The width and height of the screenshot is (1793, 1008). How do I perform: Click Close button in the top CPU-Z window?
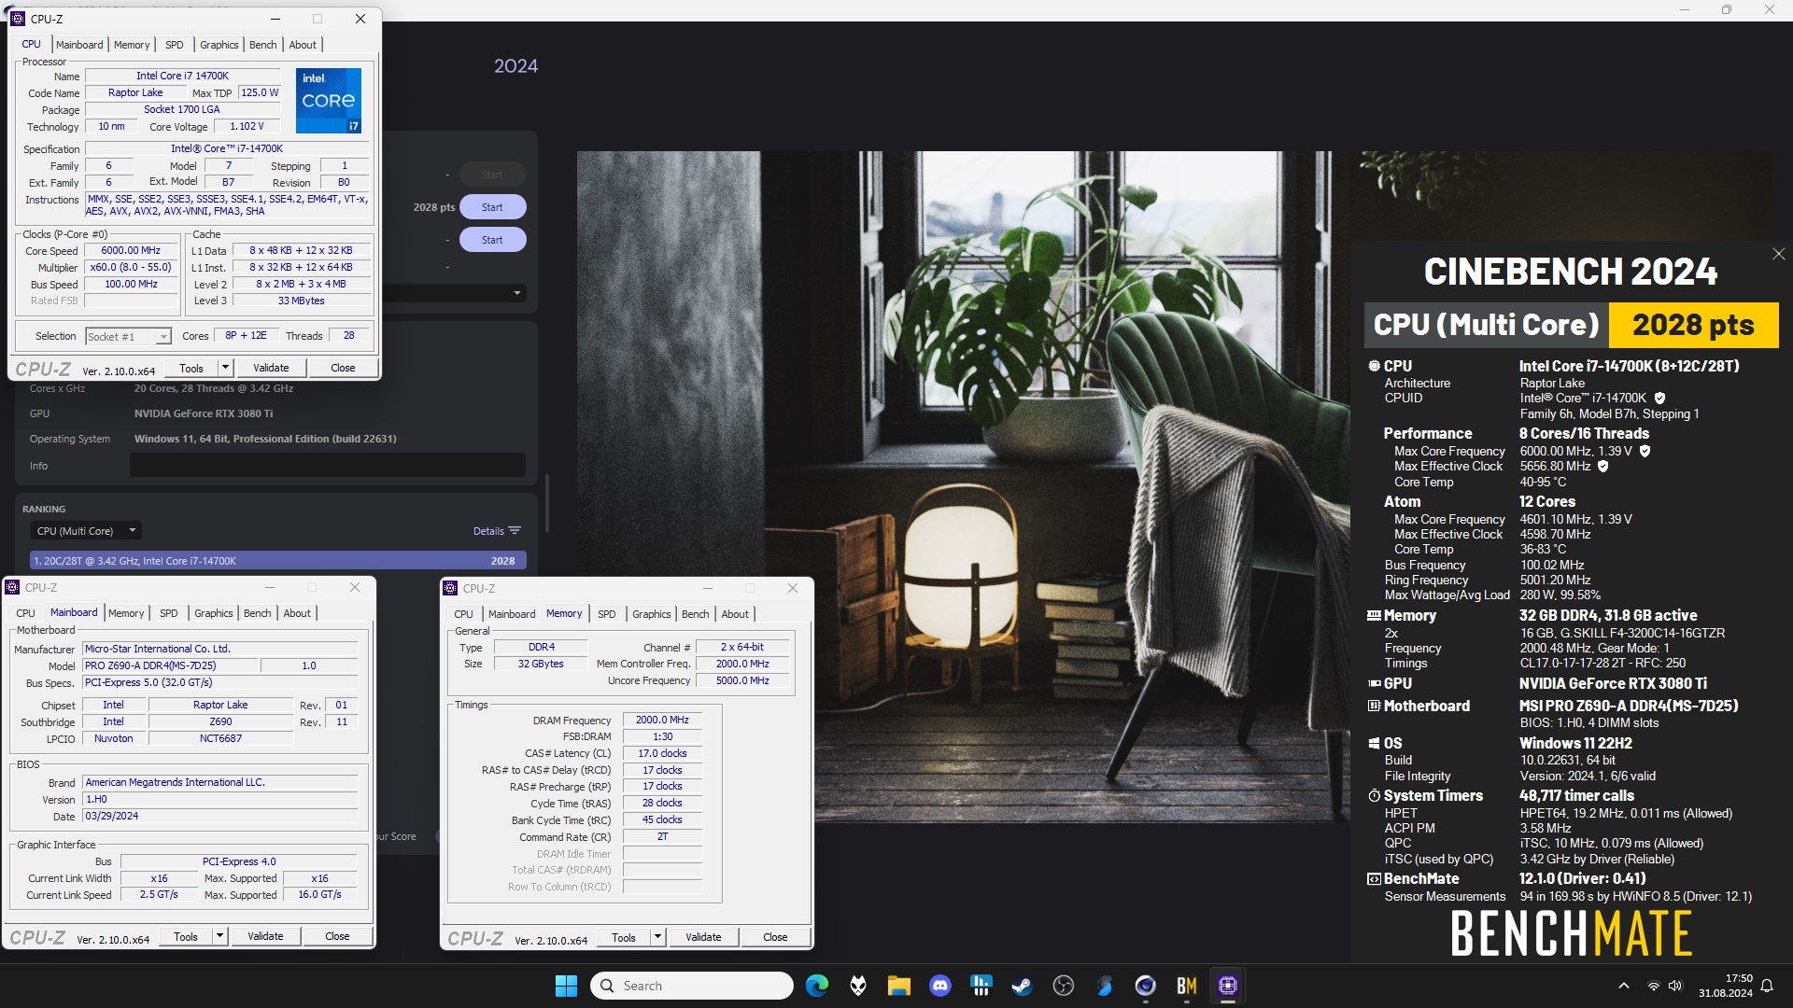pos(343,368)
